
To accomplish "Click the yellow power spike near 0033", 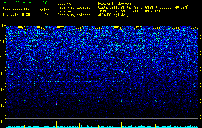I will [56, 124].
